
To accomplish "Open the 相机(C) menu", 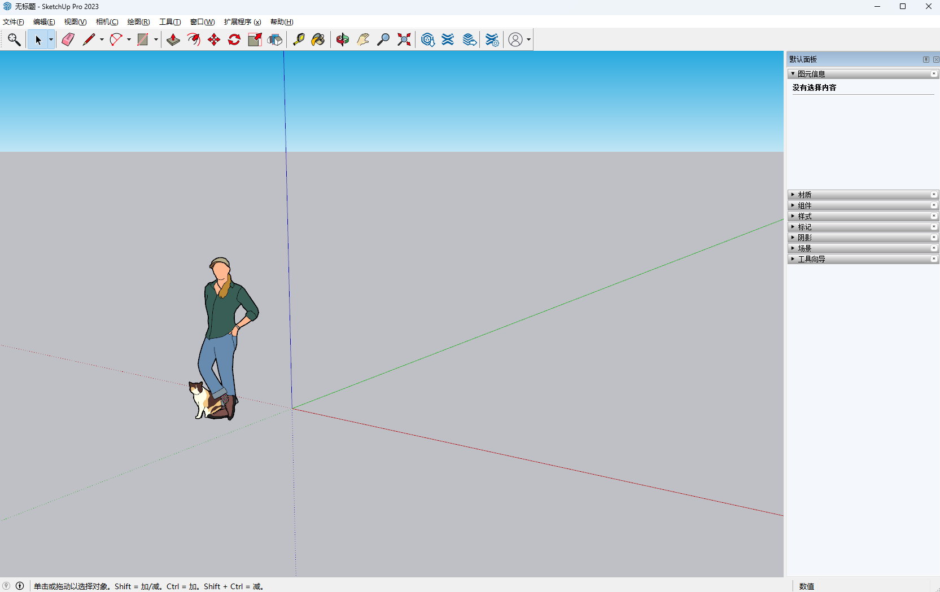I will (107, 22).
